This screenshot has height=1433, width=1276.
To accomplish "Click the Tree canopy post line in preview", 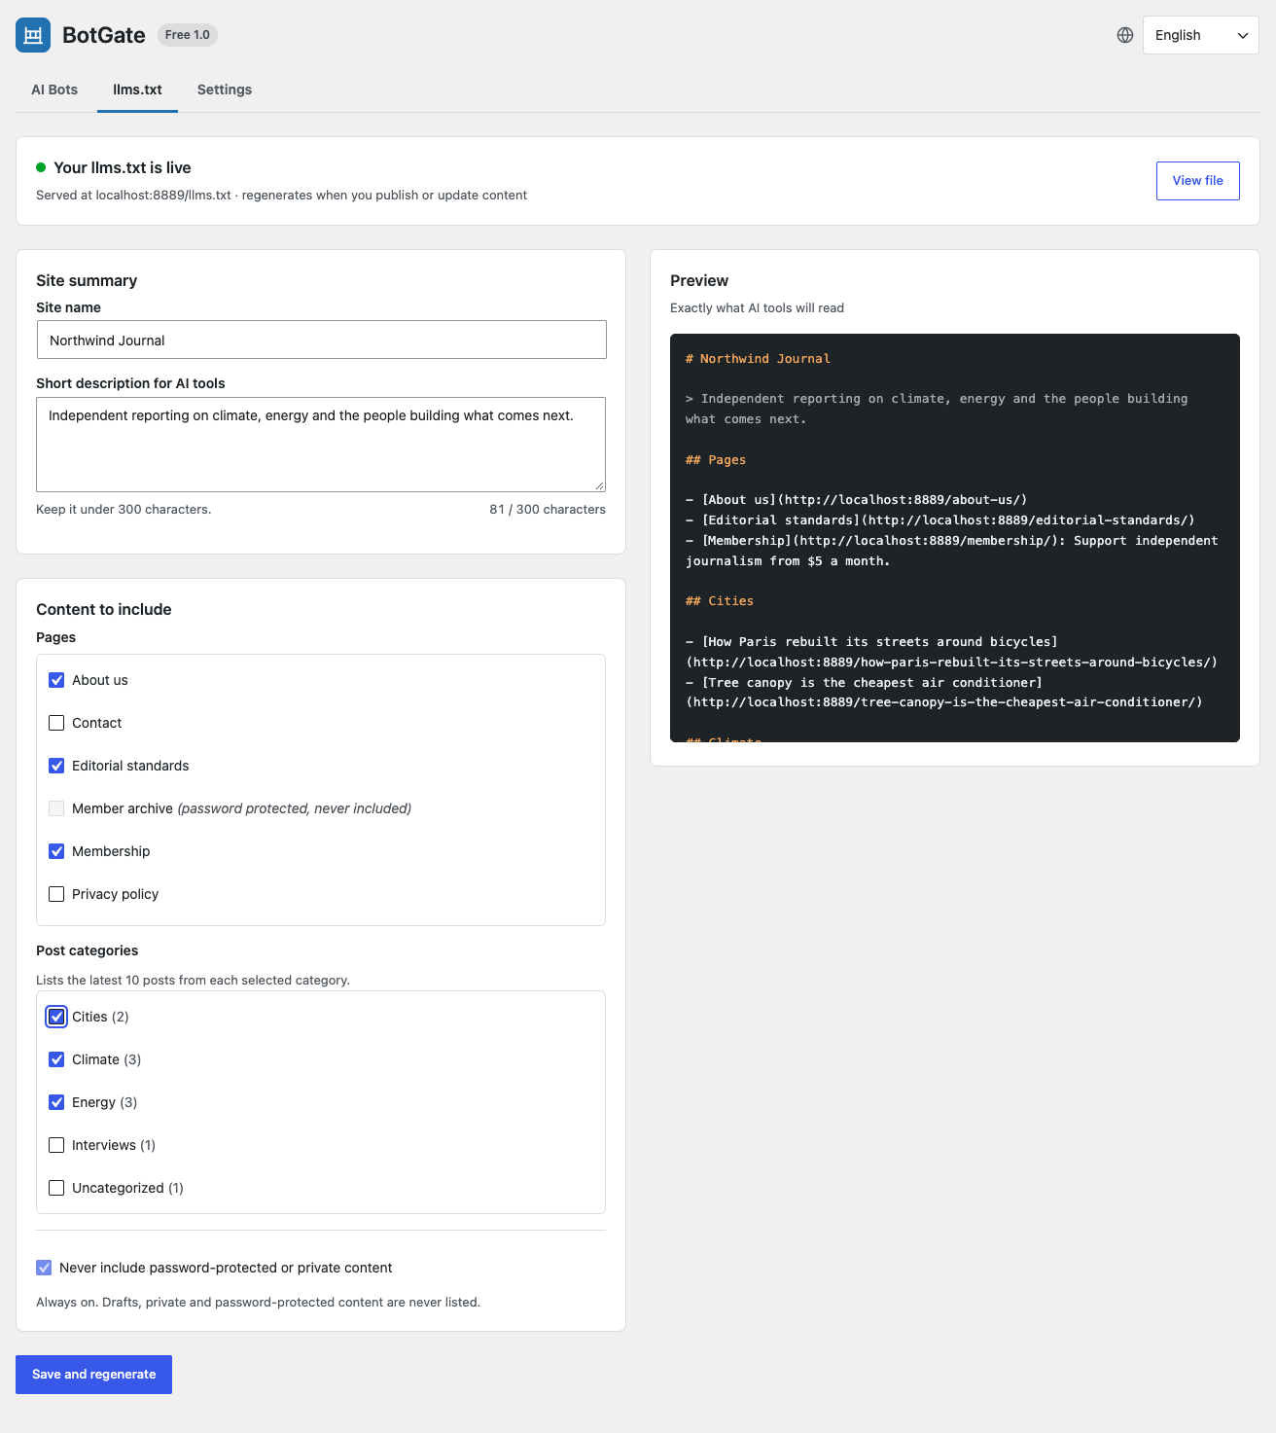I will [944, 693].
